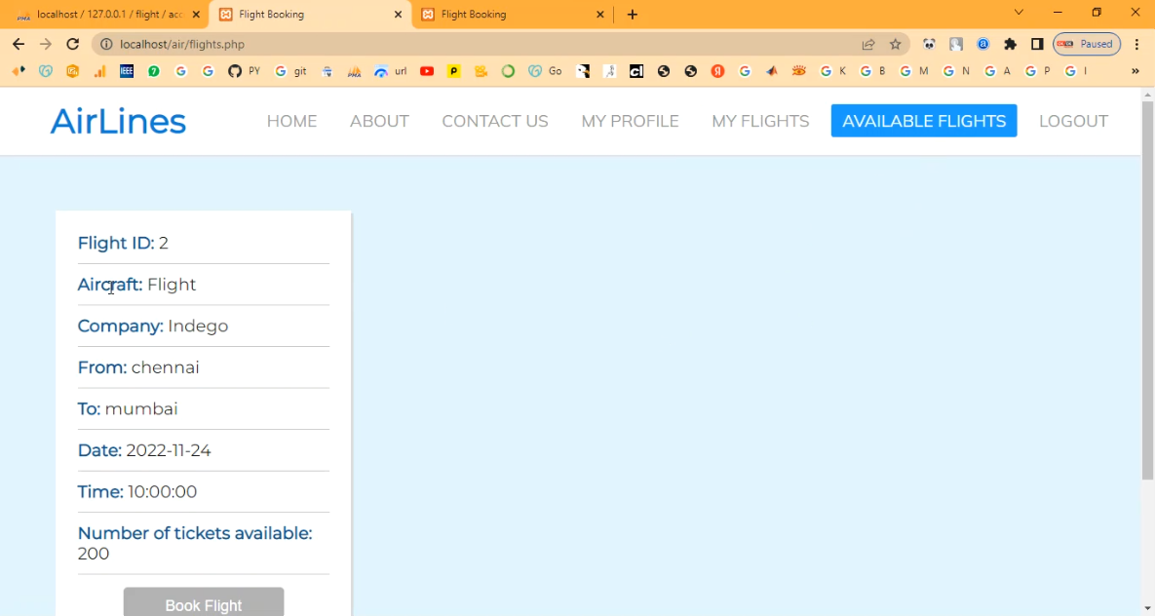Bookmark this page with the star icon
Viewport: 1155px width, 616px height.
[895, 44]
